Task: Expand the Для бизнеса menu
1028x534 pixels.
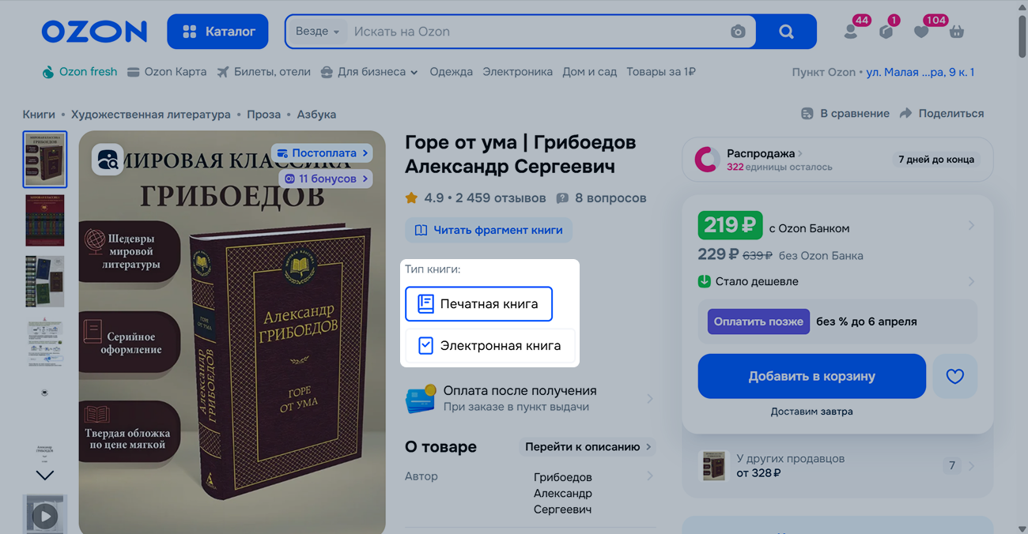Action: click(x=369, y=72)
